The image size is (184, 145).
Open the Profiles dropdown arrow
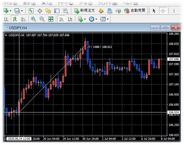coord(22,11)
